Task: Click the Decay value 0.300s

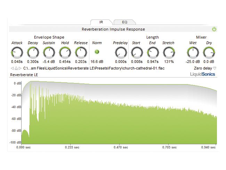Action: click(x=33, y=62)
